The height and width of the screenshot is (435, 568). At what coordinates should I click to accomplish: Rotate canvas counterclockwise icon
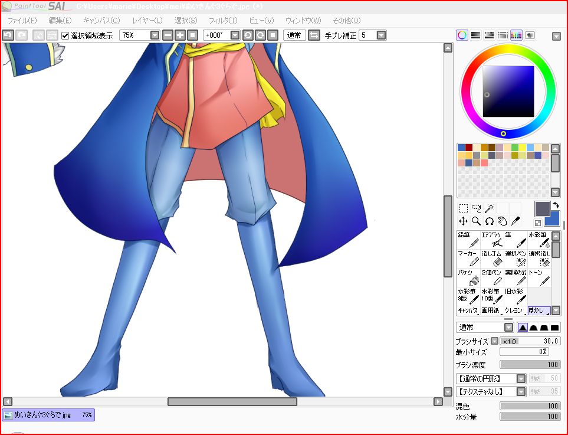point(248,35)
